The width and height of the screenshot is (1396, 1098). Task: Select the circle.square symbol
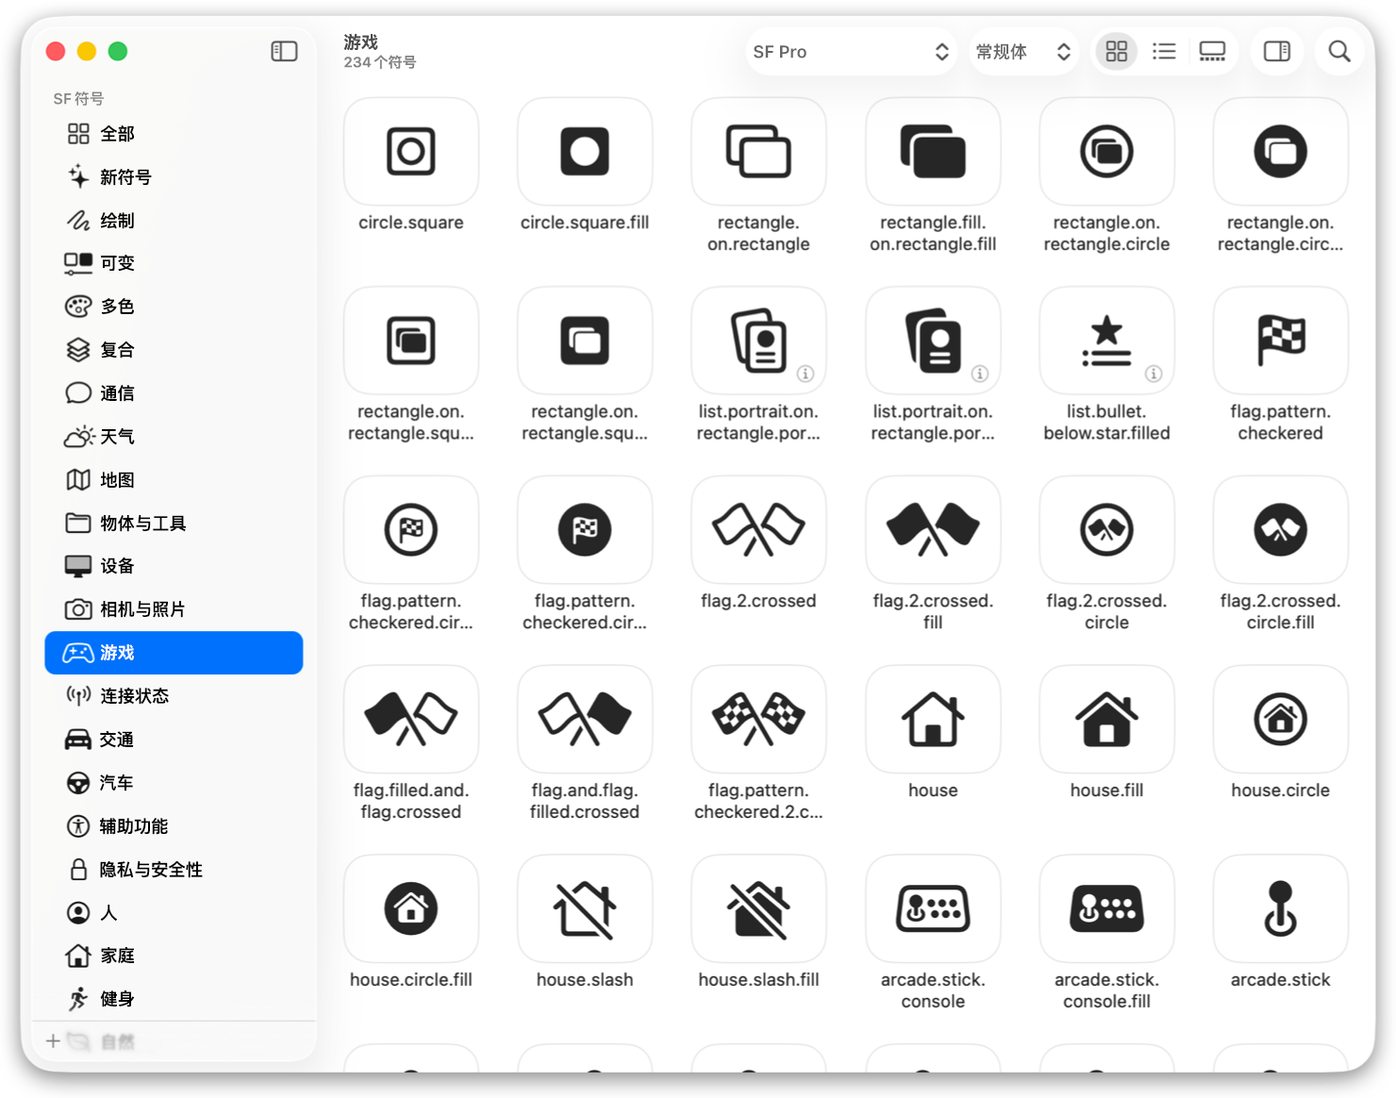[x=411, y=152]
